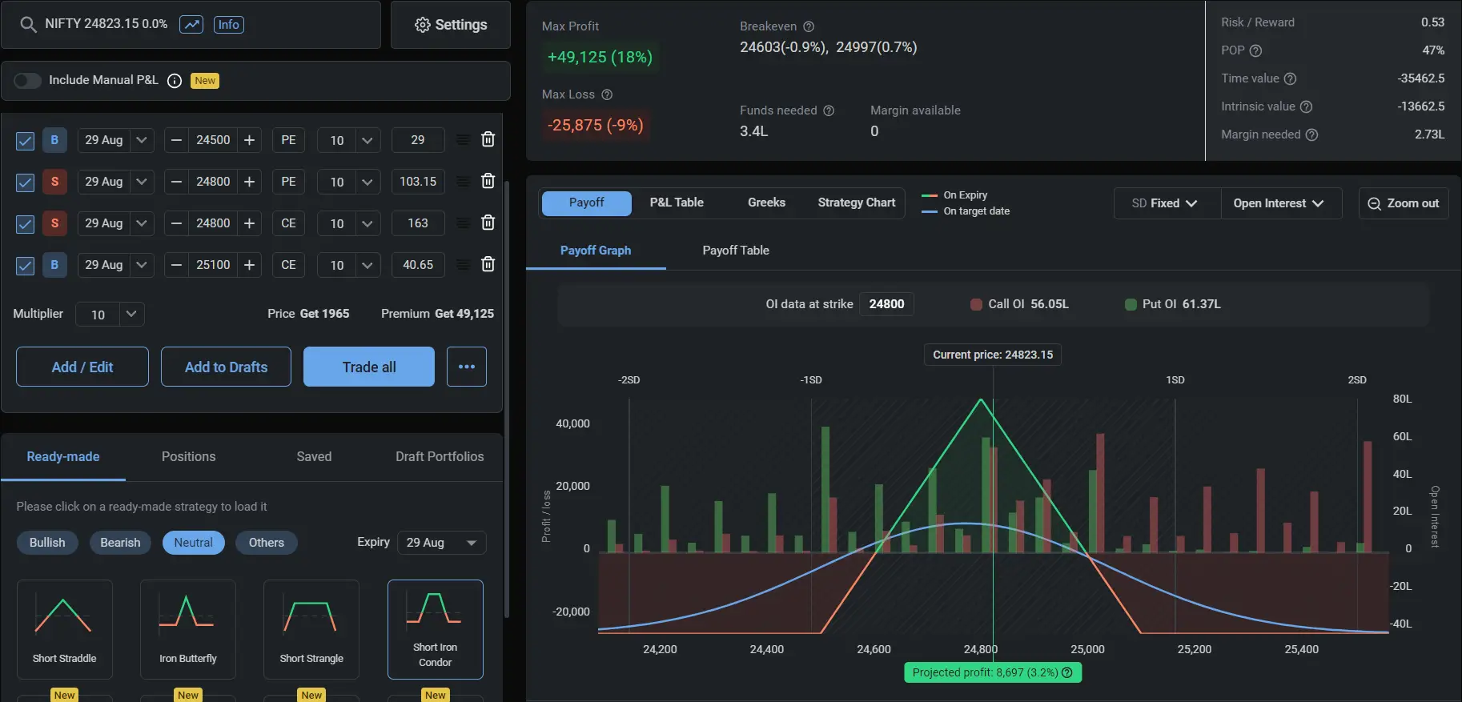Switch to Payoff Table sub-tab

pos(736,251)
